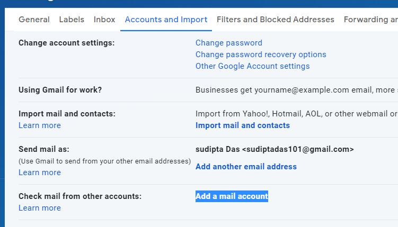The image size is (398, 227).
Task: Click the Change account settings: label
Action: (x=66, y=43)
